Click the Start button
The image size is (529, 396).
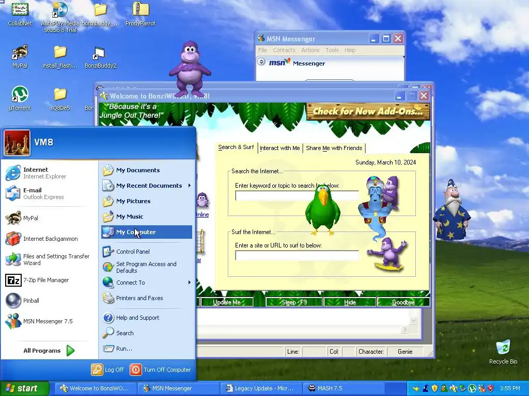click(24, 389)
